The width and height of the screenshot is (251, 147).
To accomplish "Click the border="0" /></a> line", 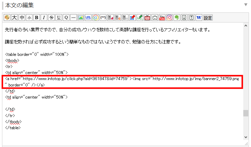I will coord(25,85).
